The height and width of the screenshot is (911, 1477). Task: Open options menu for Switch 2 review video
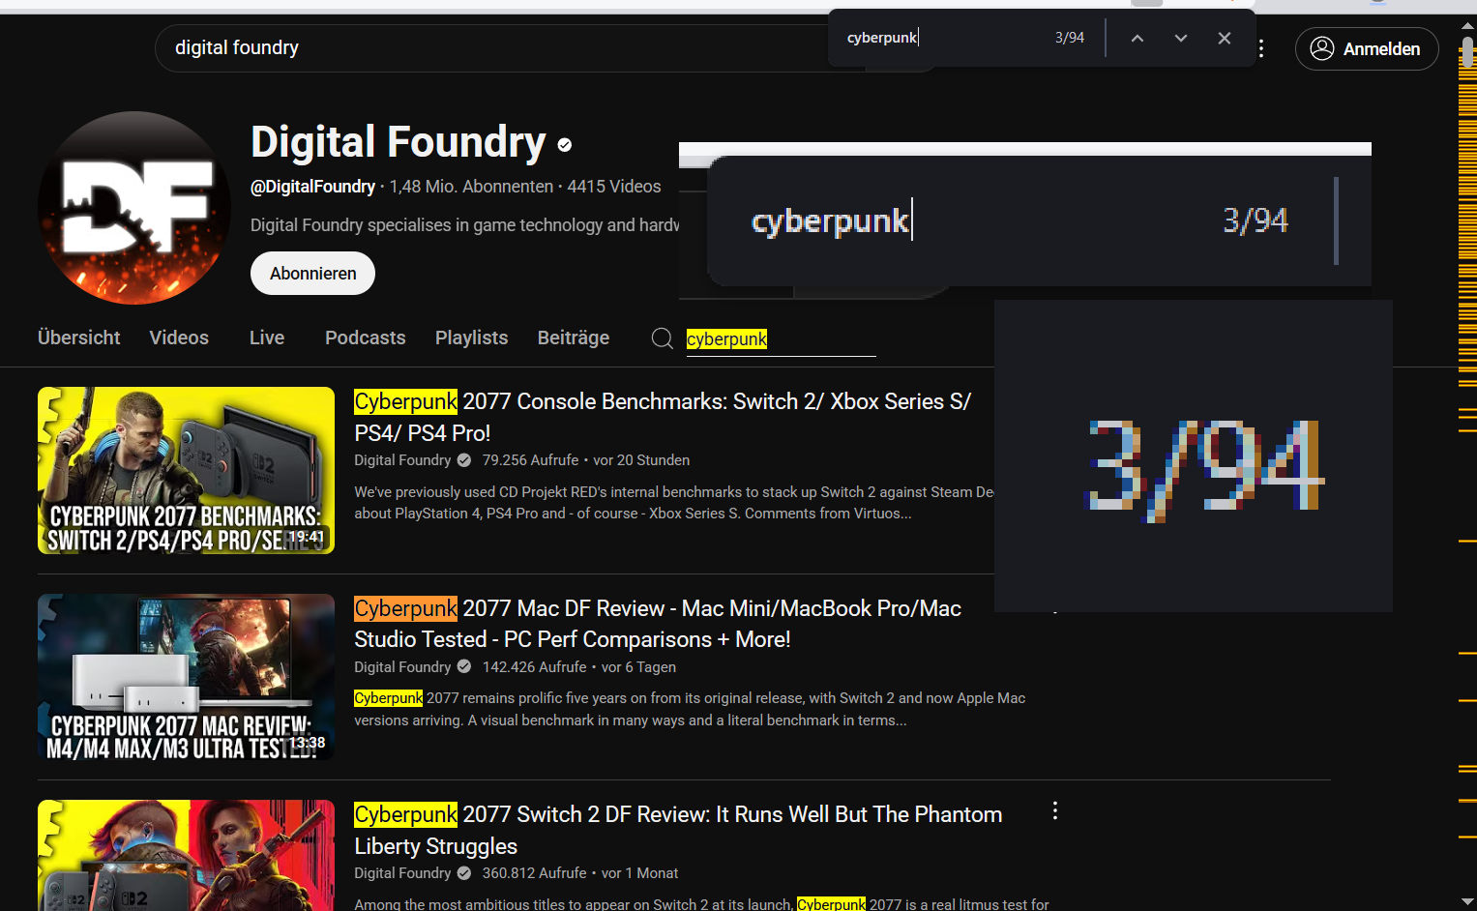point(1055,811)
